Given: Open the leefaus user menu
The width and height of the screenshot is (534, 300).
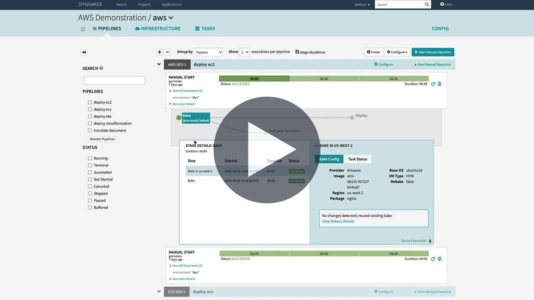Looking at the screenshot, I should pos(362,5).
